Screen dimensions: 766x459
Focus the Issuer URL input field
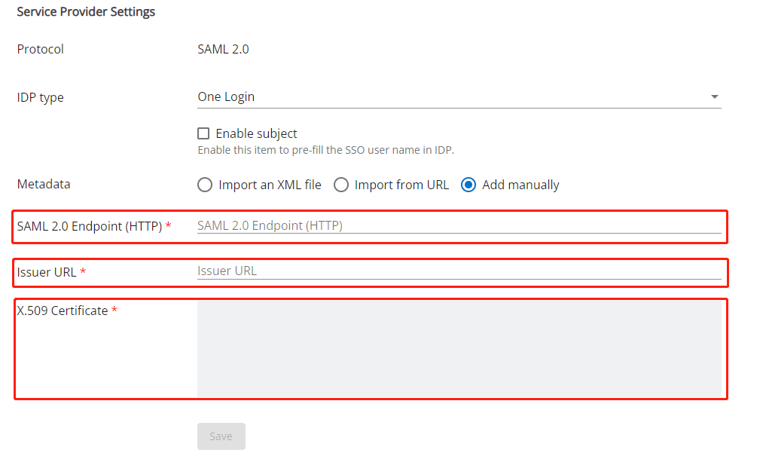tap(458, 271)
